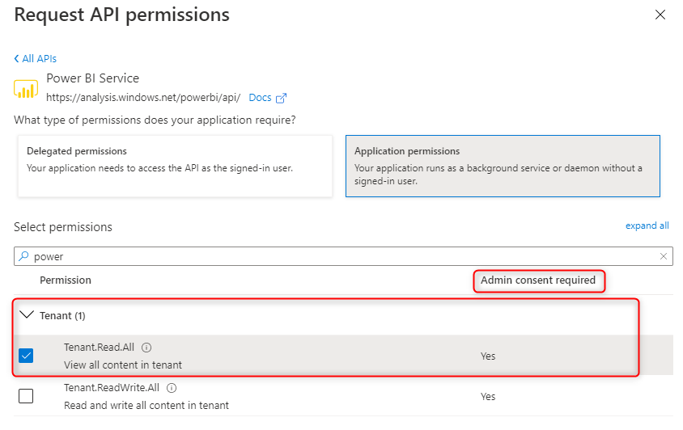Open the Docs link
The image size is (683, 430).
[260, 98]
